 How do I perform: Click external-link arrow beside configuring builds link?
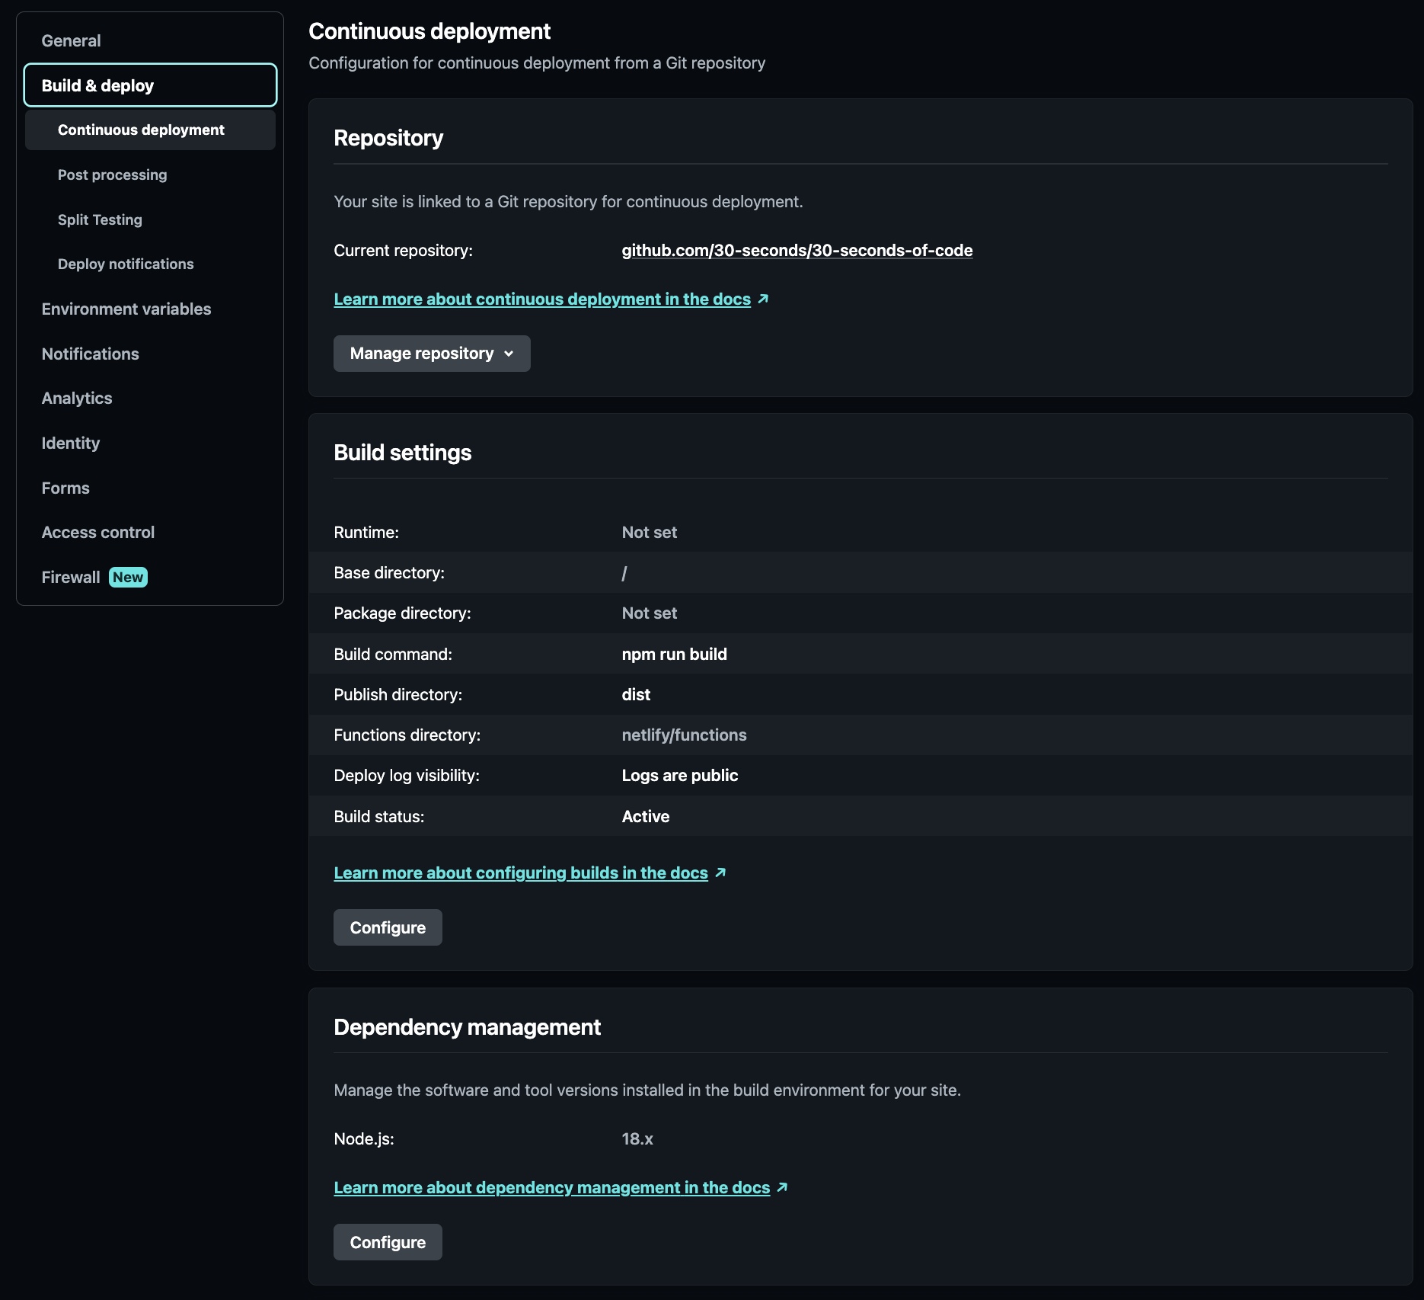(720, 873)
